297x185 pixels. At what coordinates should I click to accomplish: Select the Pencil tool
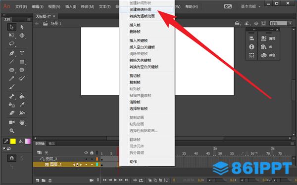tap(12, 78)
